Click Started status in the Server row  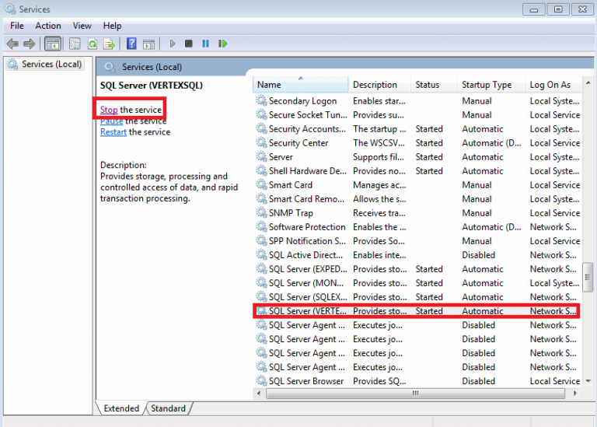(x=429, y=157)
